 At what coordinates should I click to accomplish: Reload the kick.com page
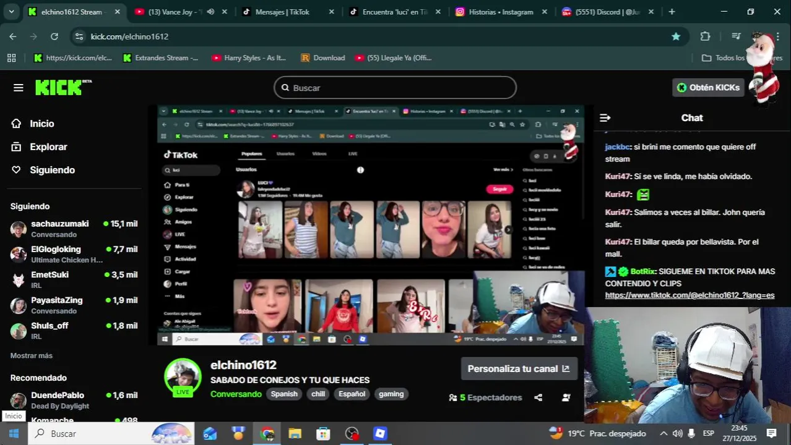[54, 36]
